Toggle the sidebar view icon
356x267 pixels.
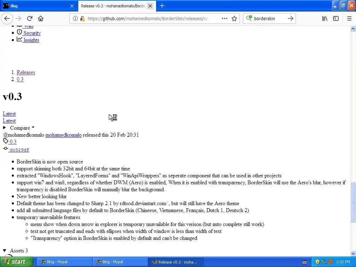point(336,19)
